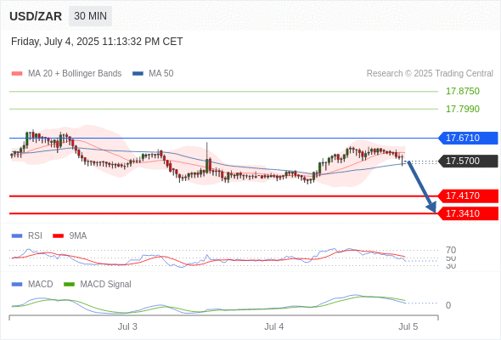Select the MA 50 blue legend swatch

click(x=138, y=74)
